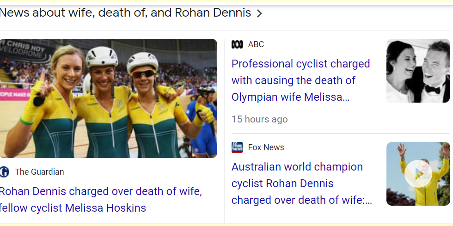Click the 'ABC' source label
Screen dimensions: 453x226
click(256, 44)
